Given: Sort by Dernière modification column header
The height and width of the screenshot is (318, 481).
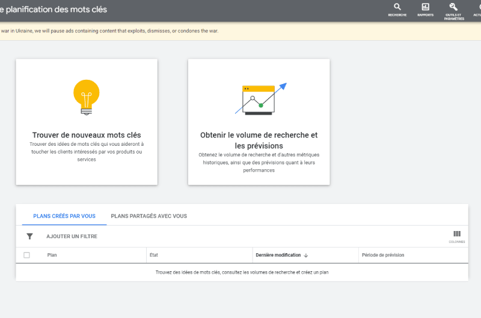Looking at the screenshot, I should point(278,255).
